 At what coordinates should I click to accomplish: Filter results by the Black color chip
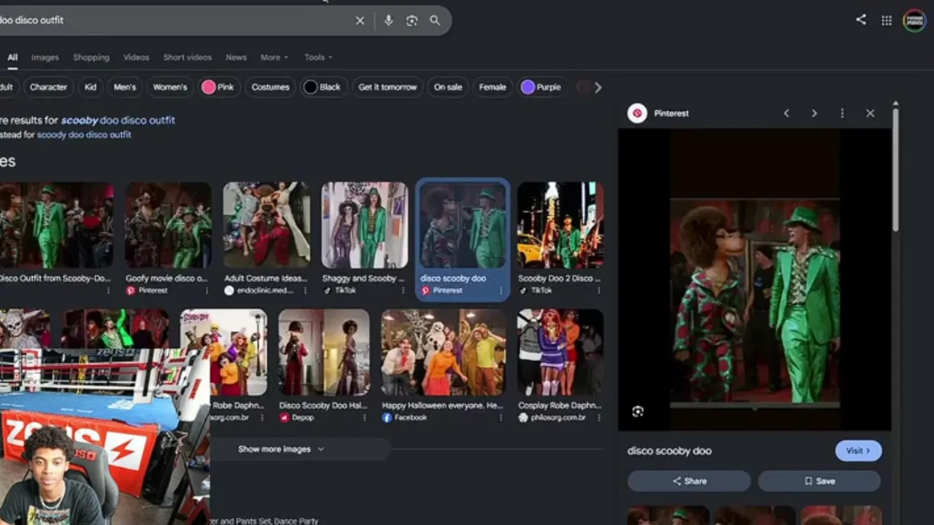tap(322, 87)
